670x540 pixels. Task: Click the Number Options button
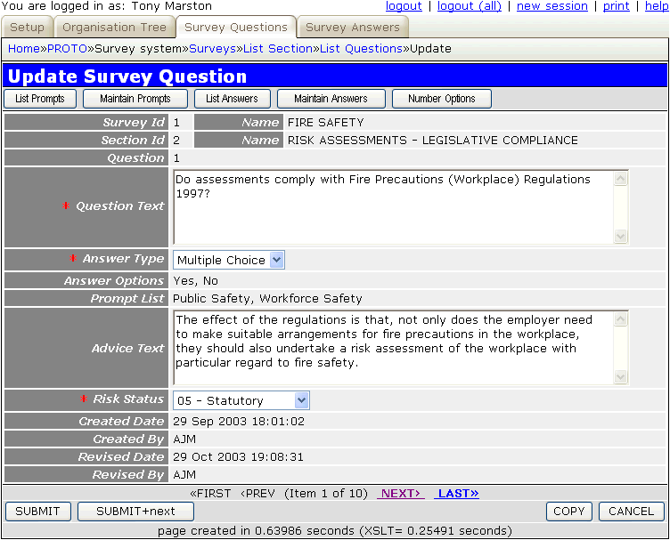pyautogui.click(x=441, y=99)
